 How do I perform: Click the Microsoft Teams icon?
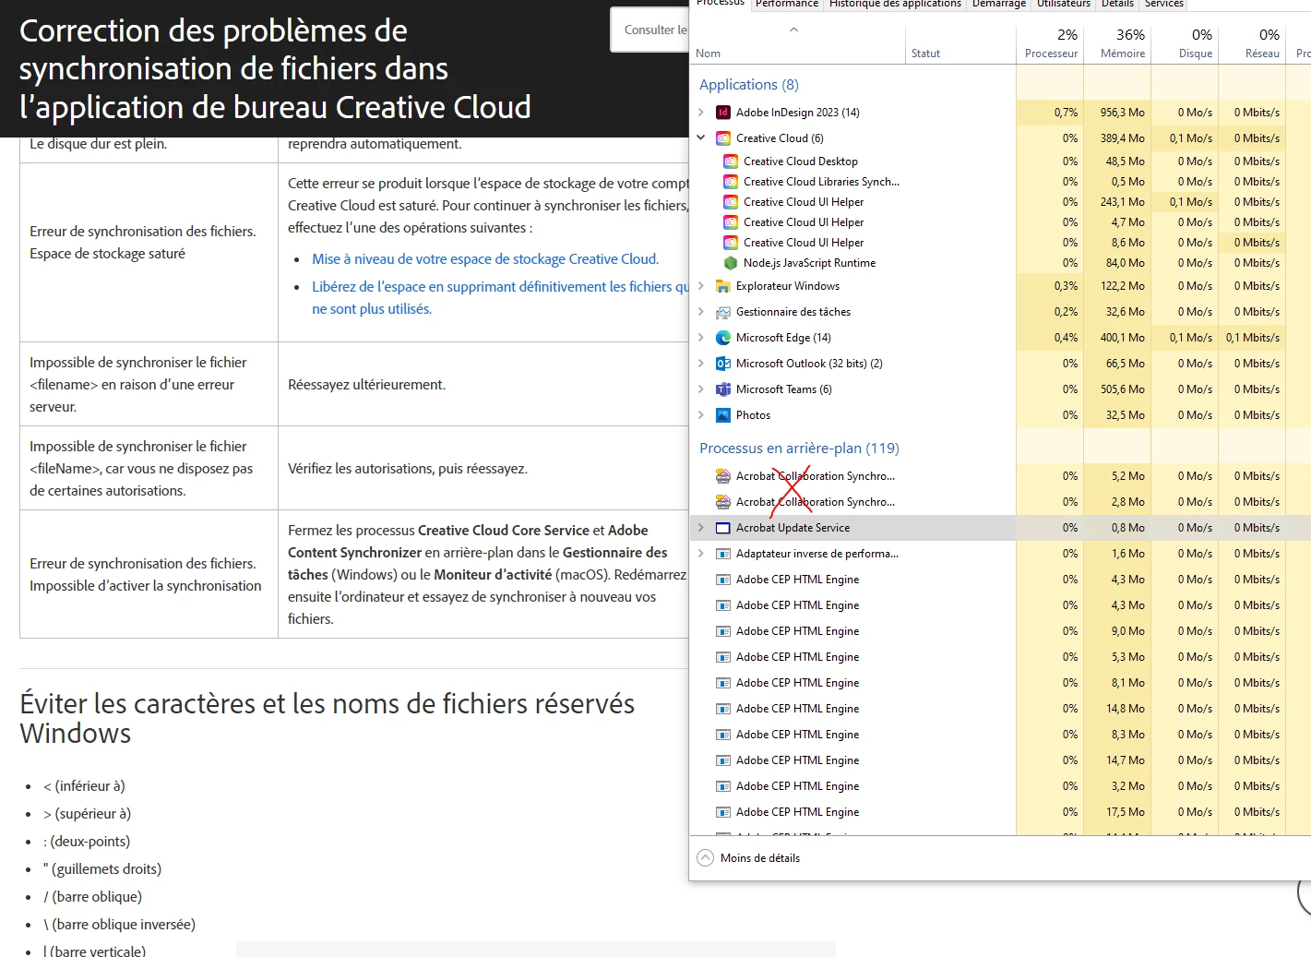[x=723, y=389]
